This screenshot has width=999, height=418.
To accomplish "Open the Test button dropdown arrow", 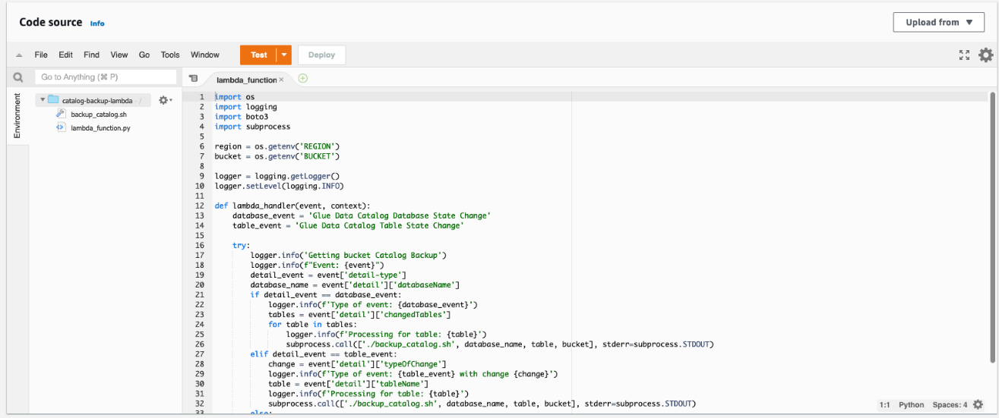I will 284,55.
